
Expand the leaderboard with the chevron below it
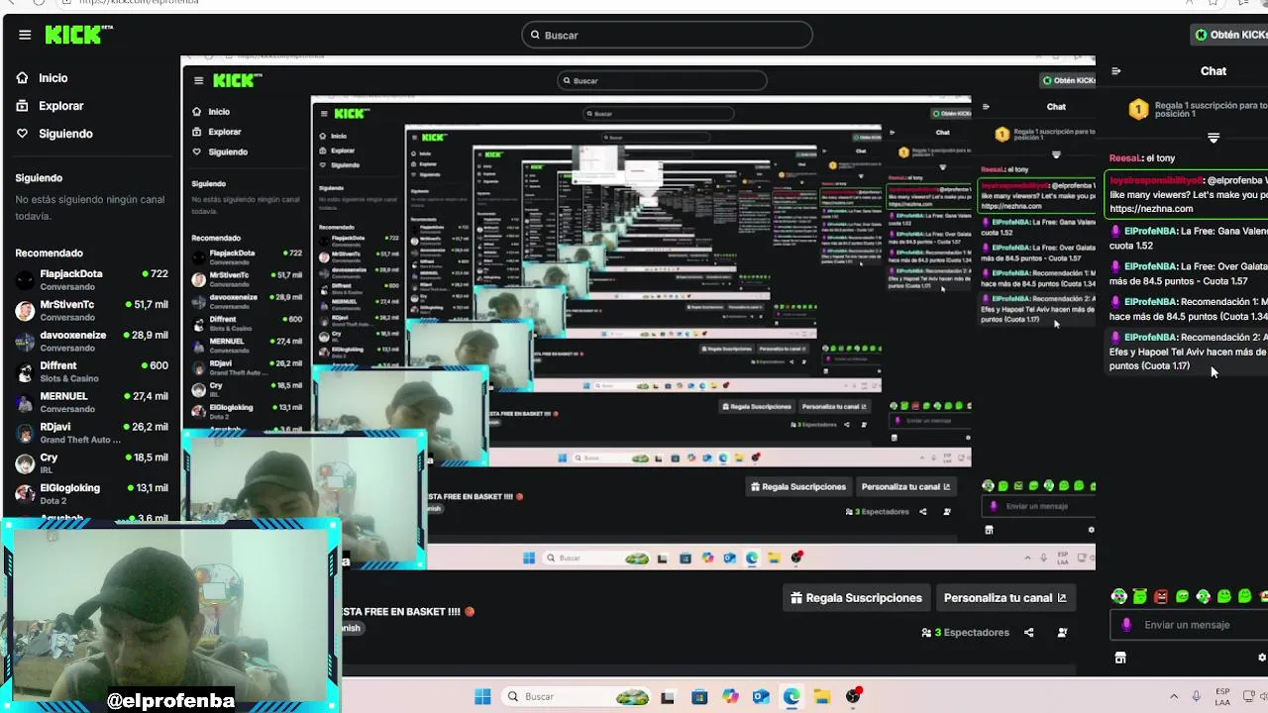pos(1214,138)
